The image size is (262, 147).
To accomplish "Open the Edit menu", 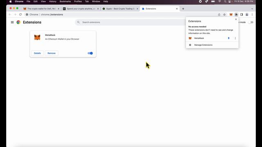I will (36, 2).
